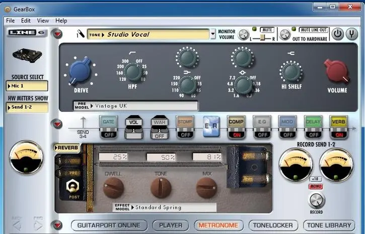Click the left Record Send VU meter
The height and width of the screenshot is (234, 365).
click(x=296, y=165)
